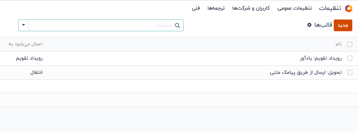Expand the search options dropdown arrow
This screenshot has height=132, width=358.
click(24, 25)
